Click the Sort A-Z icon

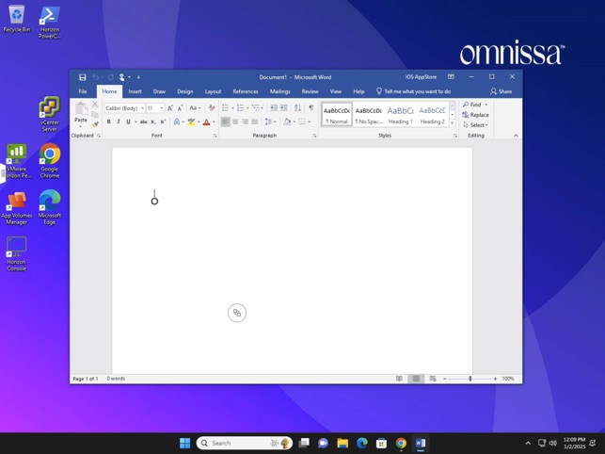click(x=297, y=107)
